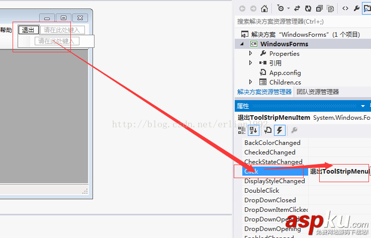The image size is (371, 238).
Task: Expand the Children.cs node arrow
Action: tap(250, 82)
